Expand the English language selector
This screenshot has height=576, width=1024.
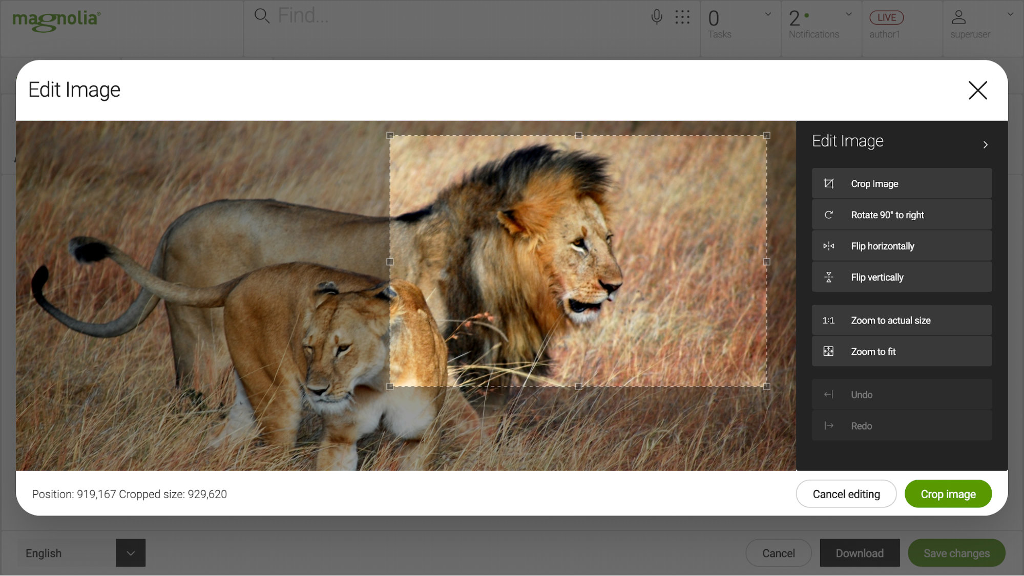tap(131, 553)
